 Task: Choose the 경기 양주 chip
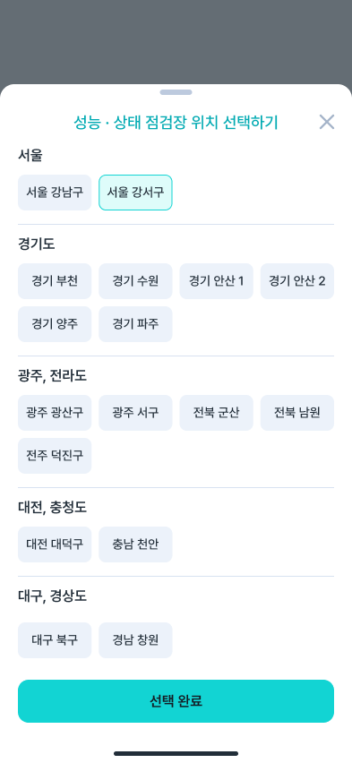click(x=55, y=324)
